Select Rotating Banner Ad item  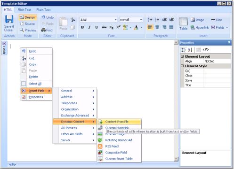[x=119, y=140]
